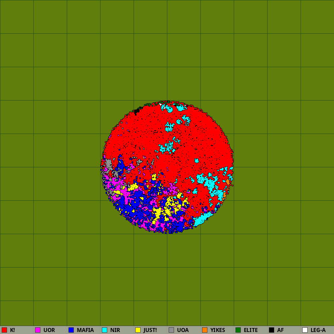
Task: Click the ELITE legend text
Action: 251,330
